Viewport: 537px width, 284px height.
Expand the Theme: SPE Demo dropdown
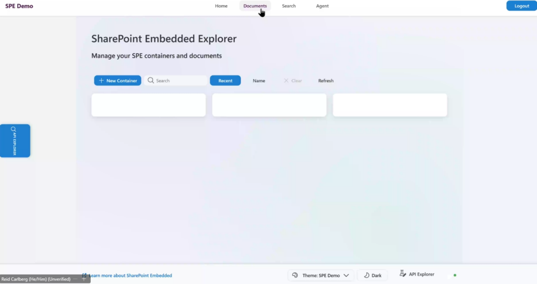point(320,275)
